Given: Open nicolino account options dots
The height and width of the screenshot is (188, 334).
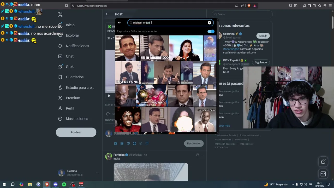Looking at the screenshot, I should 97,173.
